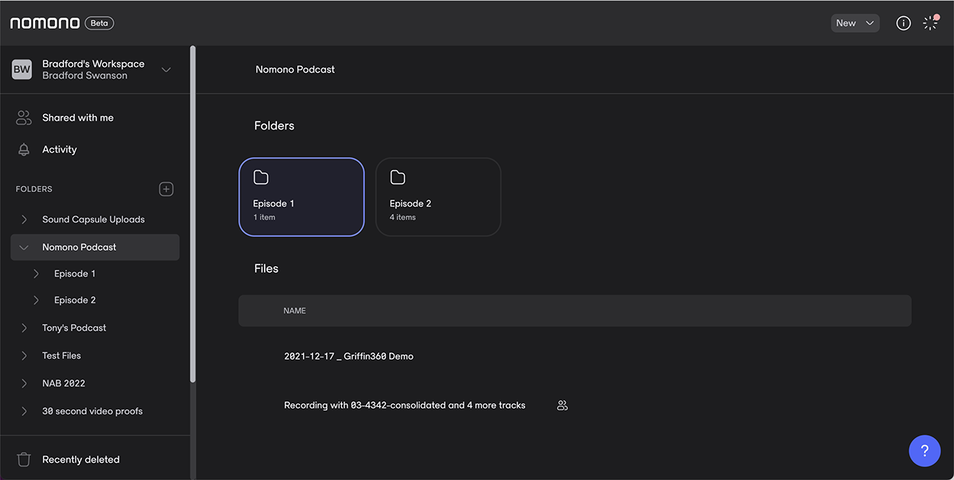Expand Episode 2 subfolder chevron in sidebar
The width and height of the screenshot is (954, 480).
point(36,300)
